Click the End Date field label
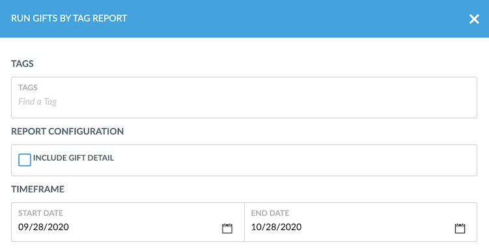The height and width of the screenshot is (251, 489). [270, 213]
